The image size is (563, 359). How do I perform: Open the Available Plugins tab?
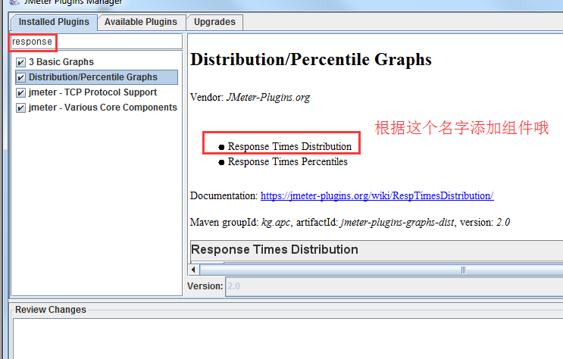141,22
